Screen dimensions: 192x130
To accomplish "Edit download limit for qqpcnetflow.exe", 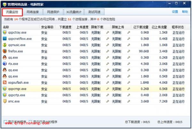I will [108, 39].
